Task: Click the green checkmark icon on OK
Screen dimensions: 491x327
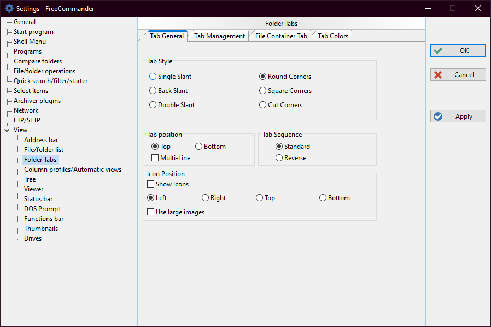Action: coord(438,51)
